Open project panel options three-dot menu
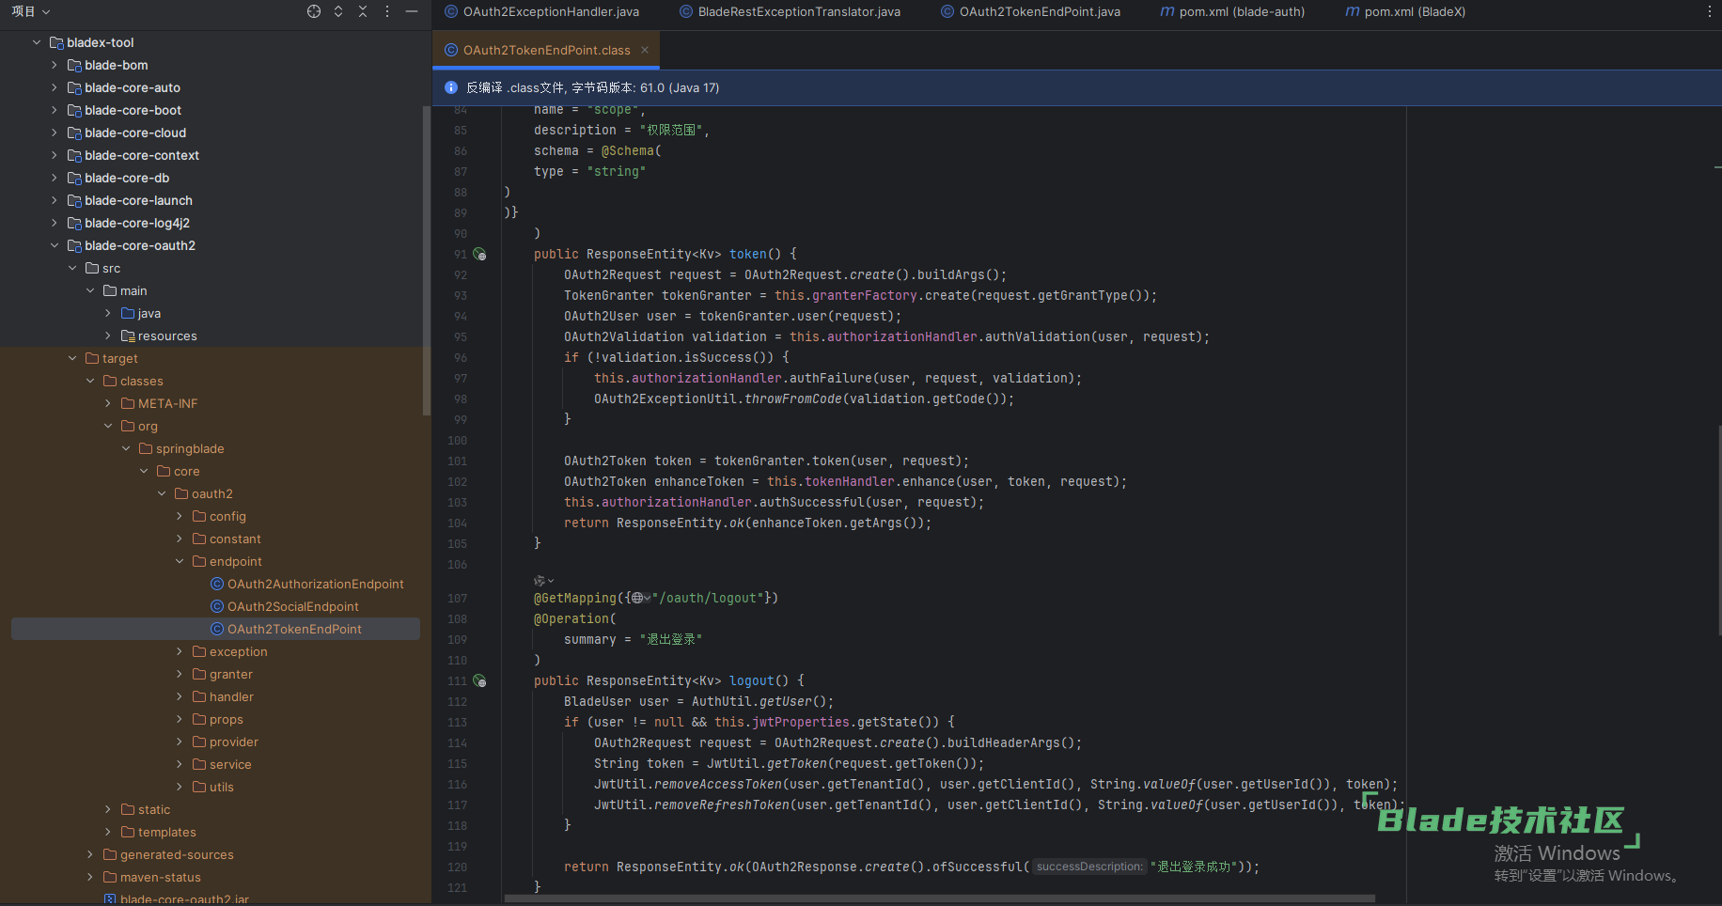Viewport: 1722px width, 906px height. [x=387, y=11]
